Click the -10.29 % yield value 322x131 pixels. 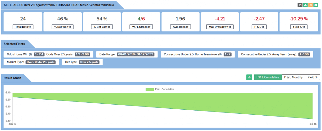(x=299, y=19)
